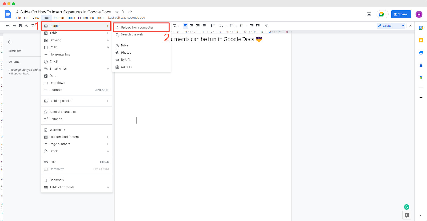The width and height of the screenshot is (427, 221).
Task: Click the Undo icon in toolbar
Action: click(x=8, y=26)
